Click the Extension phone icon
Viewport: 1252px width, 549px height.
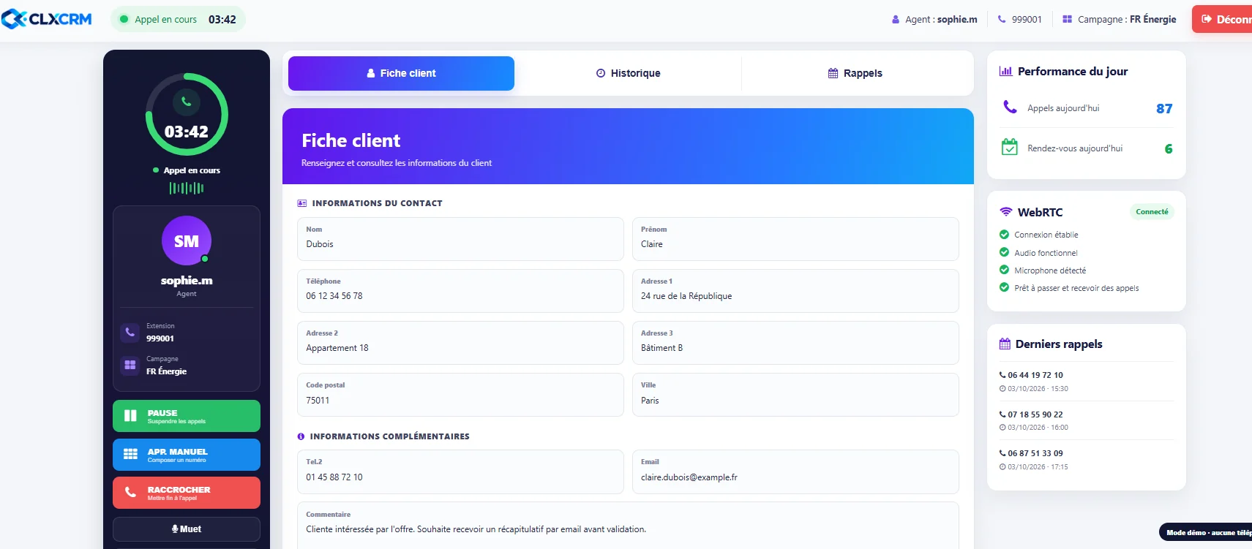[130, 332]
